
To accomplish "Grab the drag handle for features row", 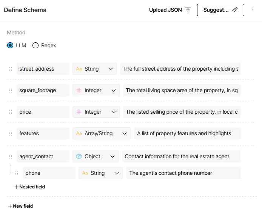I will tap(11, 134).
